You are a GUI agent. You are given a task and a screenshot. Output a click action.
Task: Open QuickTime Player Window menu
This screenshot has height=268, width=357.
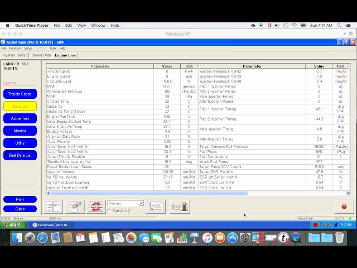point(98,25)
